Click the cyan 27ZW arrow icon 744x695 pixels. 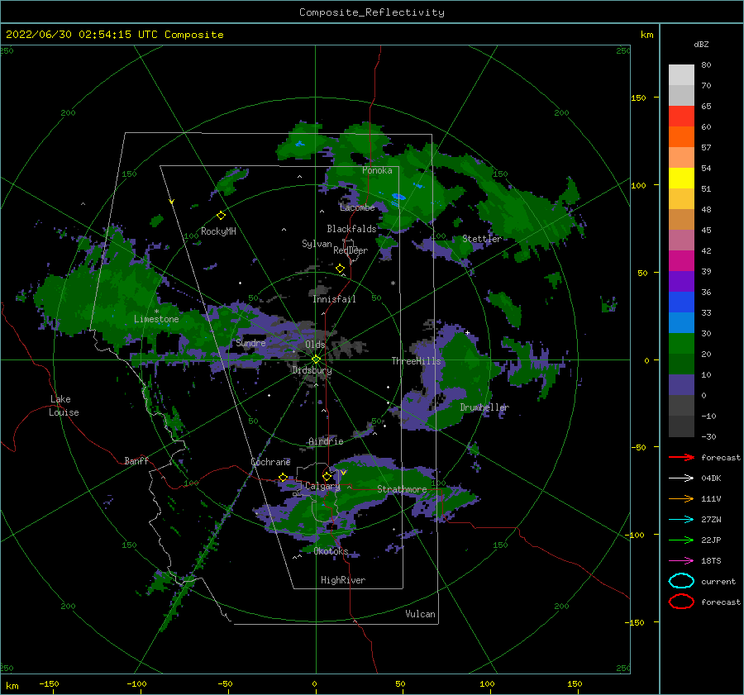681,520
